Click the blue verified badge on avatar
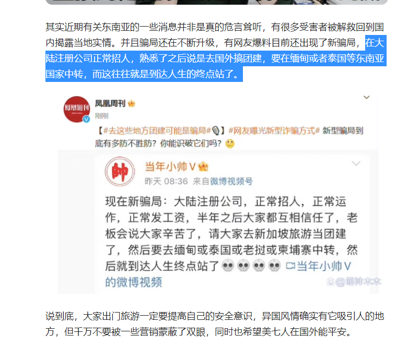The width and height of the screenshot is (408, 347). (86, 119)
